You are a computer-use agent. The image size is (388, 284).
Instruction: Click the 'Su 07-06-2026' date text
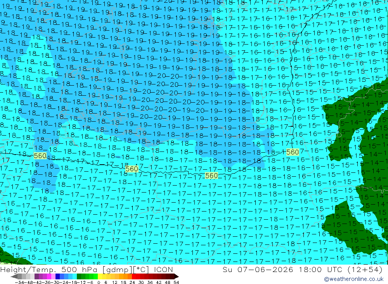click(258, 269)
